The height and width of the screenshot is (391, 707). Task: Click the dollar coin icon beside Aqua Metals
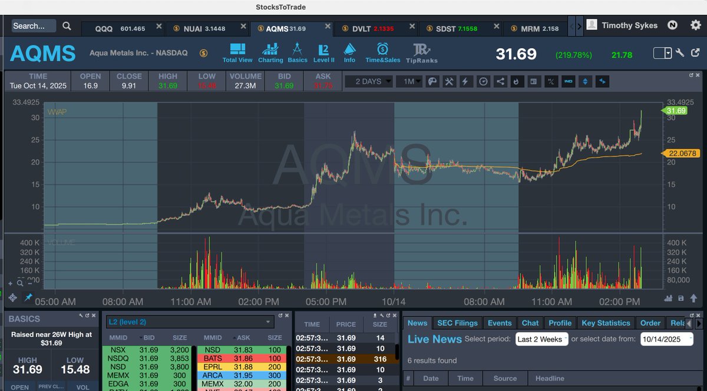click(x=203, y=53)
